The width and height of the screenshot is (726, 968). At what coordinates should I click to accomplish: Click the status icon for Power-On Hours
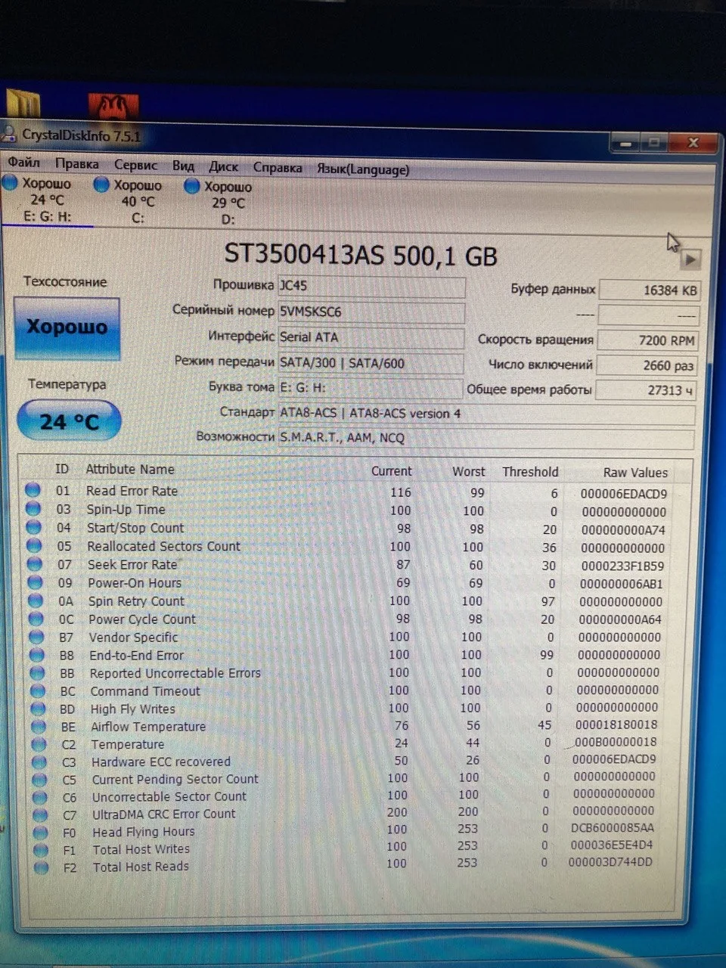pos(35,582)
